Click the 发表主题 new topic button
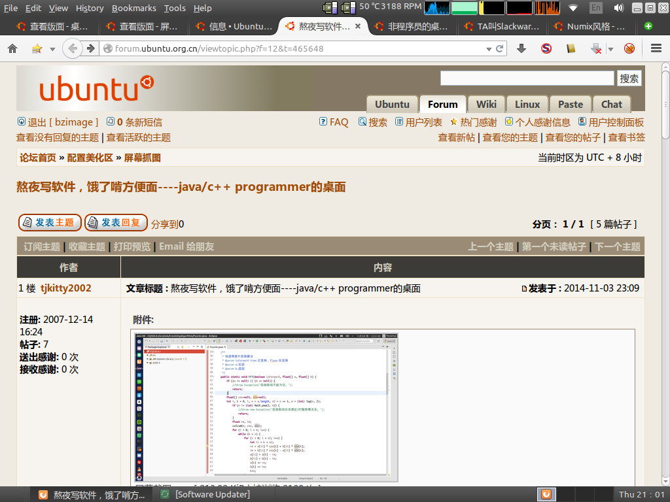Viewport: 670px width, 502px height. tap(50, 222)
